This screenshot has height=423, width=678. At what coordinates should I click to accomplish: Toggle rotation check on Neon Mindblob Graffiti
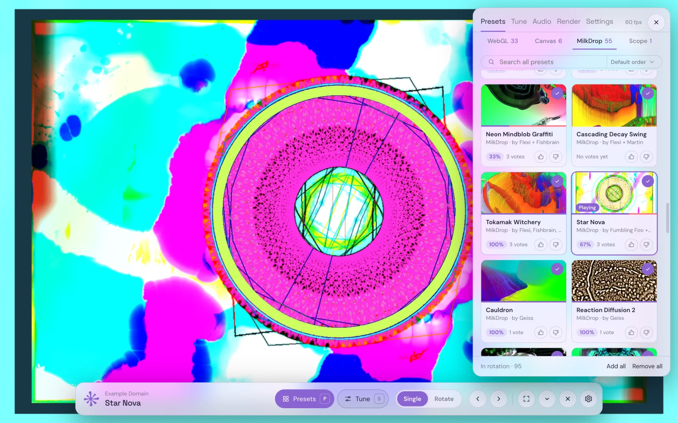tap(557, 93)
